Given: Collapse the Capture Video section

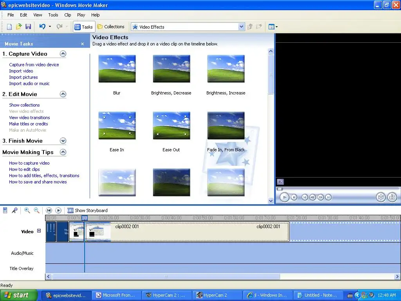Looking at the screenshot, I should coord(63,54).
